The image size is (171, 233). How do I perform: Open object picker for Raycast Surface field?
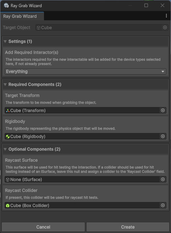[163, 179]
